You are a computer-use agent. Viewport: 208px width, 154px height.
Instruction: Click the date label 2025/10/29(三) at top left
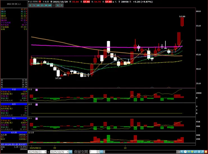pos(14,4)
